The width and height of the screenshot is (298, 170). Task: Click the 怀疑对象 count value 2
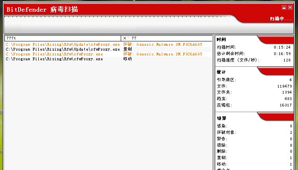click(x=291, y=133)
